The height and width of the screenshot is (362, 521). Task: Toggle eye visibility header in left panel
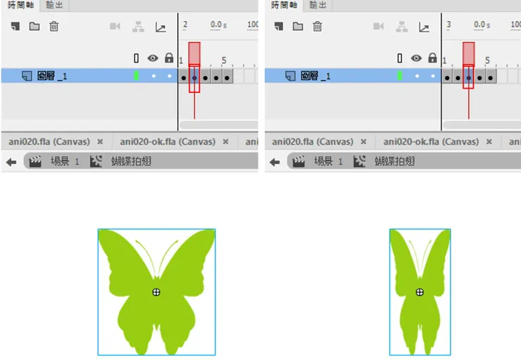click(153, 58)
